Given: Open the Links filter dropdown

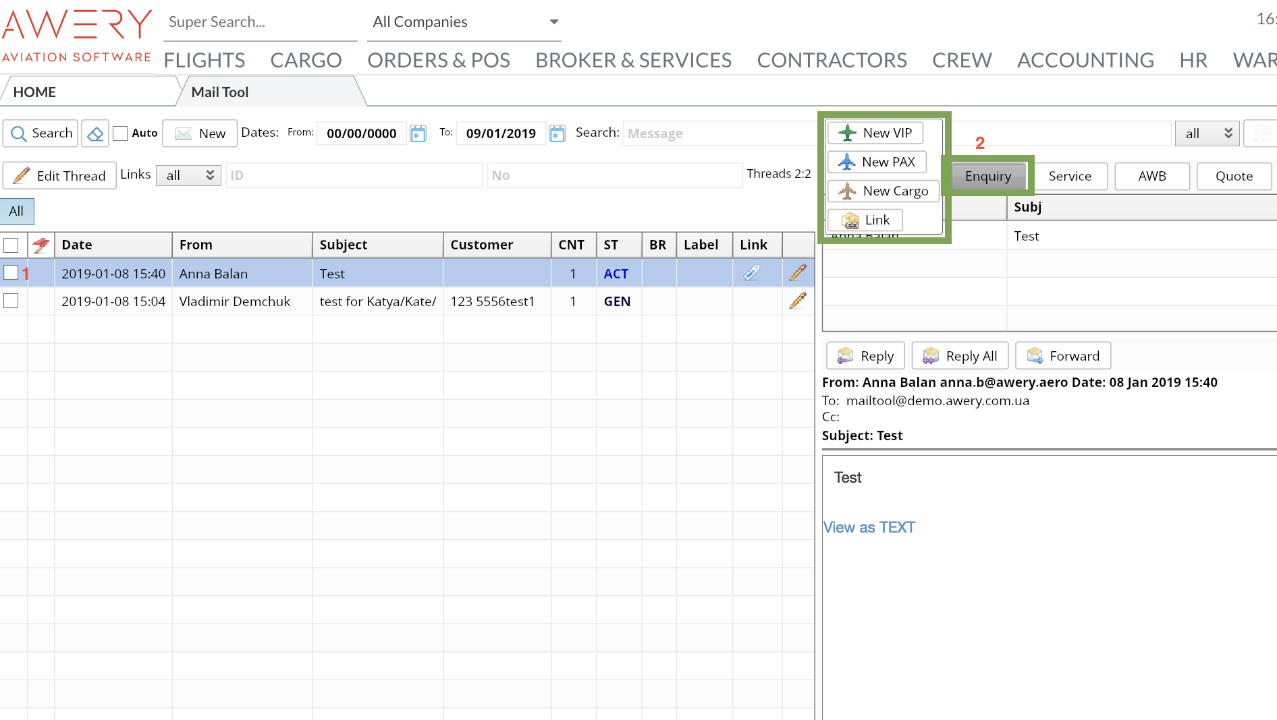Looking at the screenshot, I should click(x=188, y=175).
